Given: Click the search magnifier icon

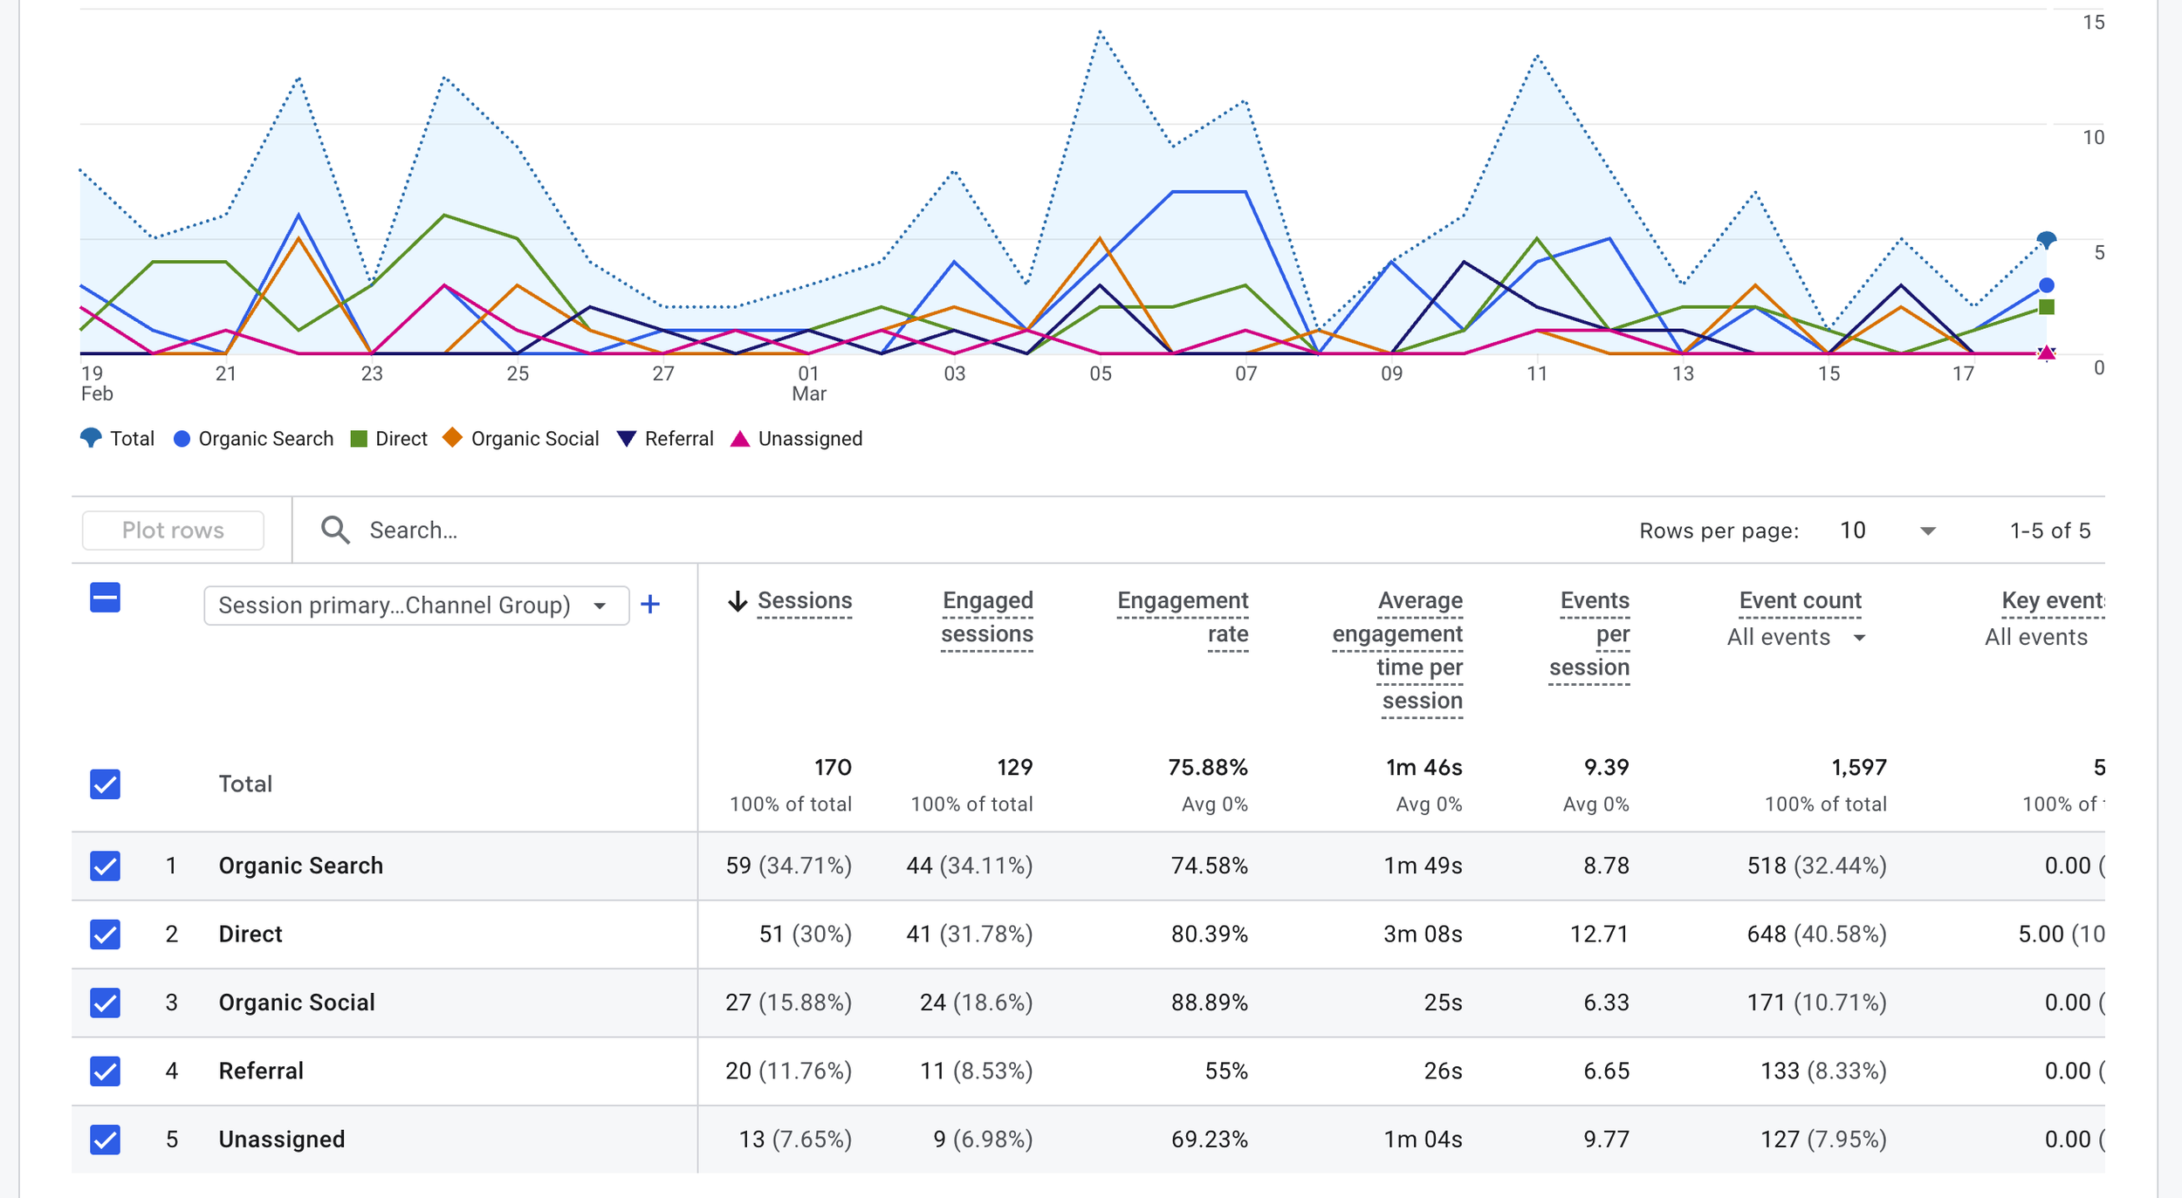Looking at the screenshot, I should click(335, 530).
